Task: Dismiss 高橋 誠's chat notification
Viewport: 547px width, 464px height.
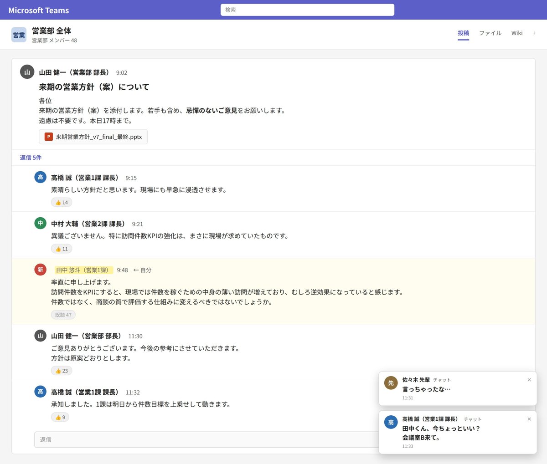Action: (x=529, y=419)
